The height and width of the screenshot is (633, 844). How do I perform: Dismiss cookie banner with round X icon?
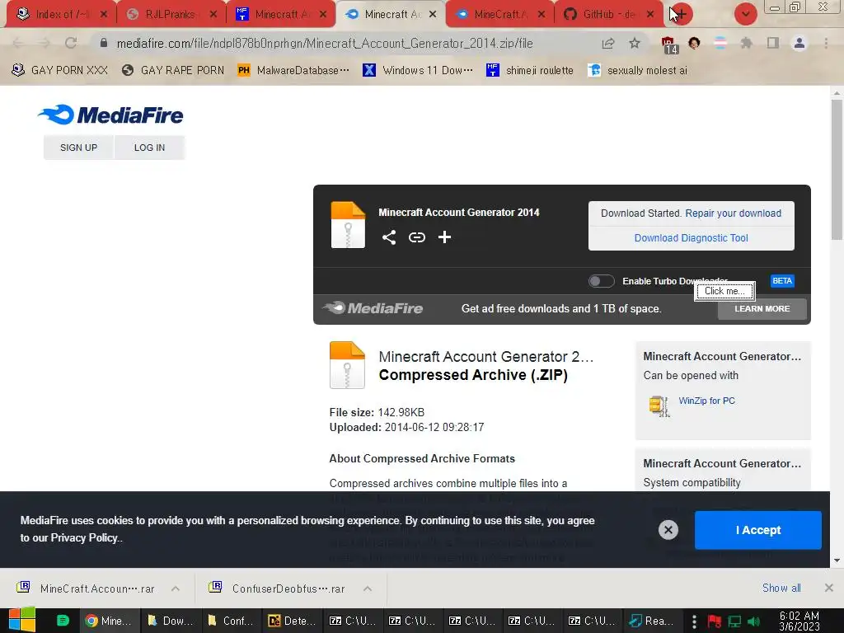coord(668,530)
